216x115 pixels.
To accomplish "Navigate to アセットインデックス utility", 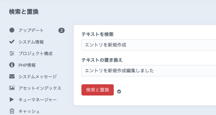I will click(40, 88).
